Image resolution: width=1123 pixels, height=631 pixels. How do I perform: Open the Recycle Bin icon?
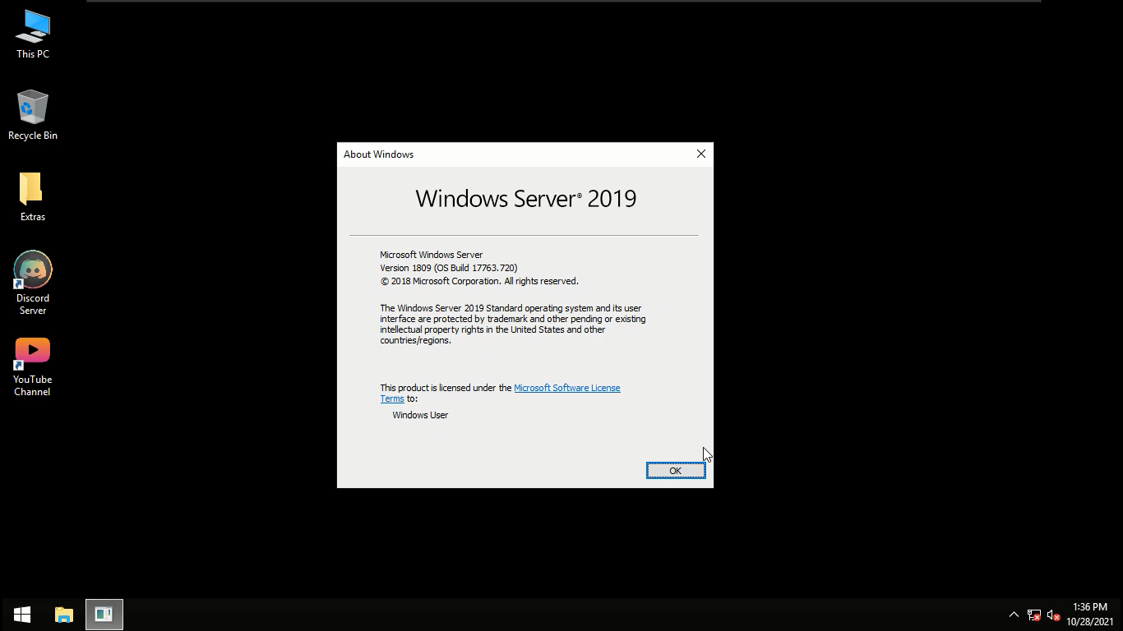coord(33,115)
